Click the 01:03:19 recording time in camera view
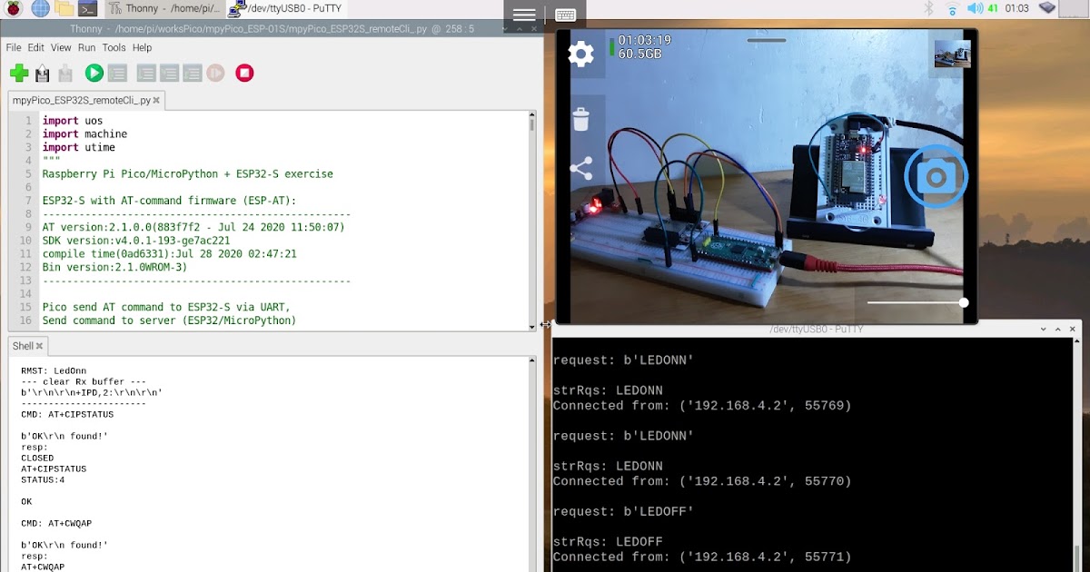 click(x=645, y=40)
